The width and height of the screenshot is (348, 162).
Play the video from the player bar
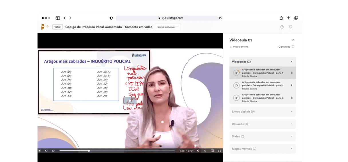[x=39, y=151]
